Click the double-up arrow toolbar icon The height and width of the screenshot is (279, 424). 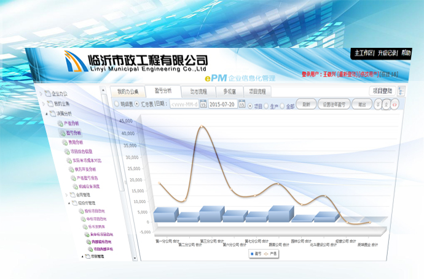[x=386, y=104]
